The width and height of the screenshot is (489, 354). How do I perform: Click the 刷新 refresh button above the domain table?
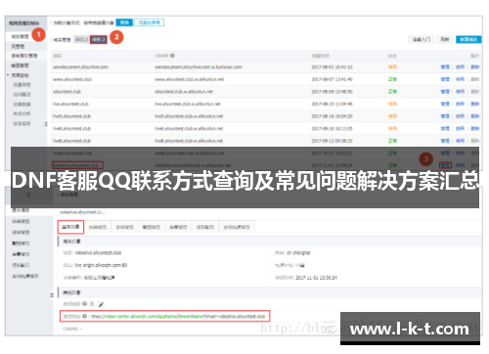point(445,39)
